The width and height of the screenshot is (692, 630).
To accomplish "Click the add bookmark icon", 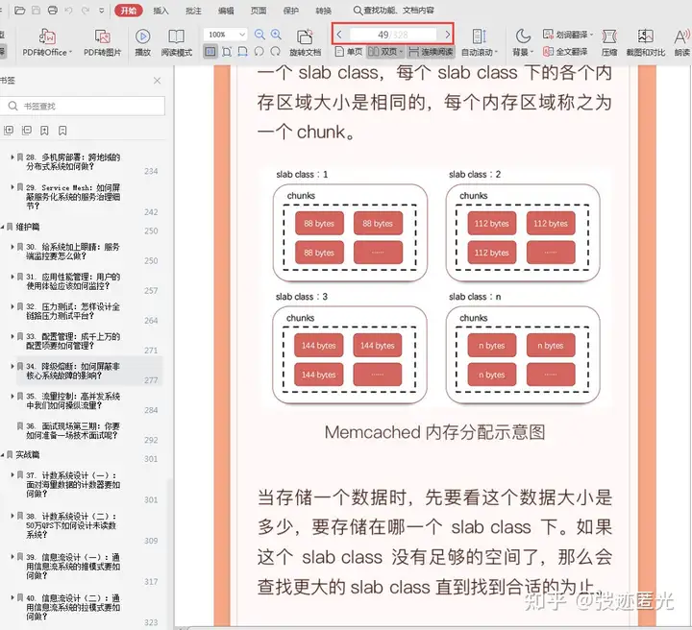I will point(44,131).
